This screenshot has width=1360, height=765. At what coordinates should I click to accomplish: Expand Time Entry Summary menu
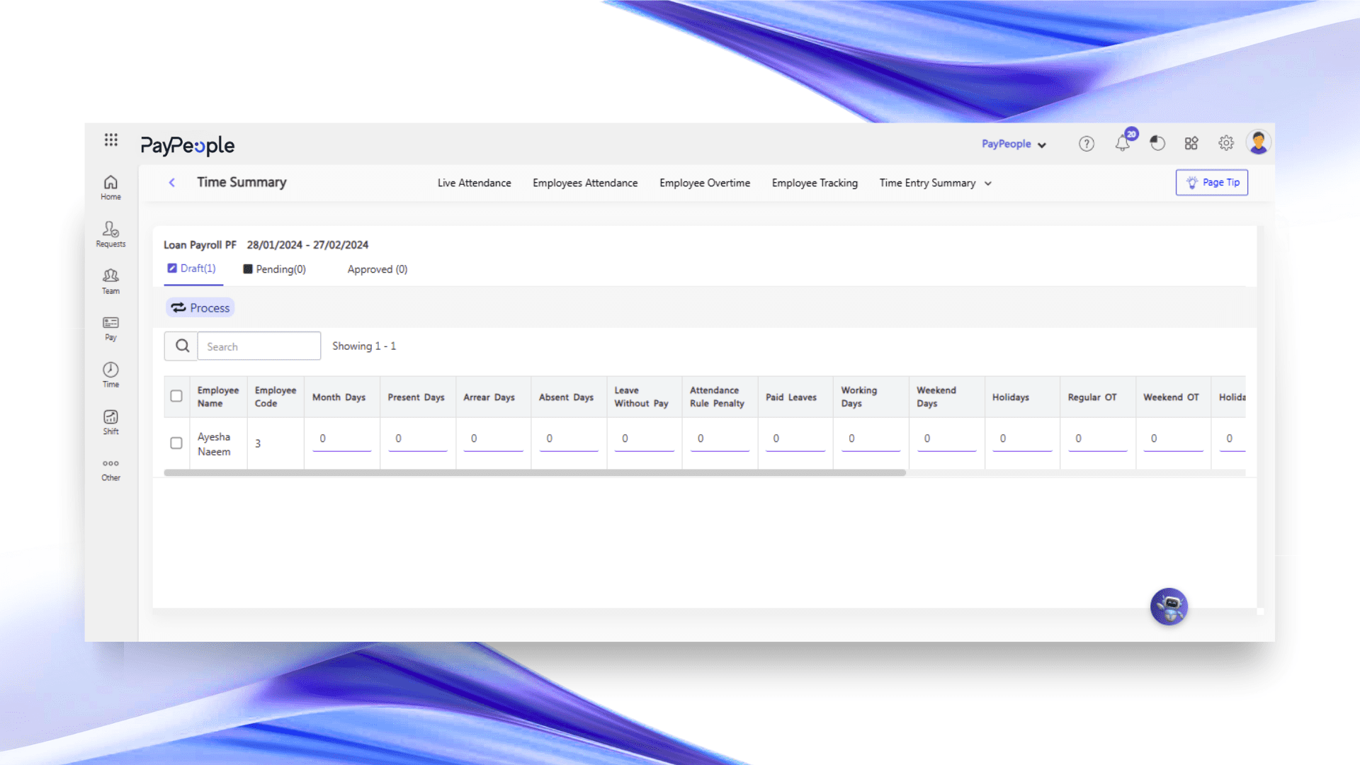pos(935,183)
